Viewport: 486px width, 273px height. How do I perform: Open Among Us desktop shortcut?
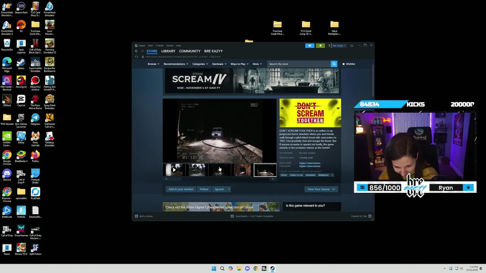[x=21, y=83]
